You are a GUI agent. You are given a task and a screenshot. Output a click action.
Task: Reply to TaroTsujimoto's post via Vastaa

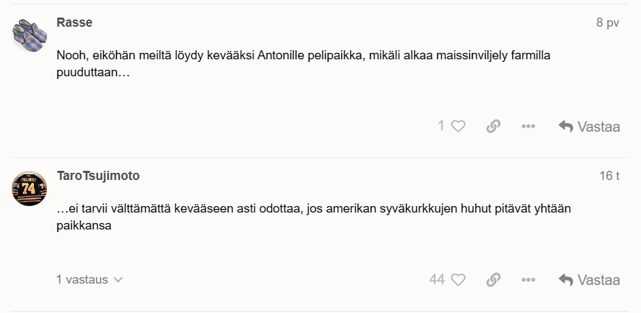[x=589, y=280]
